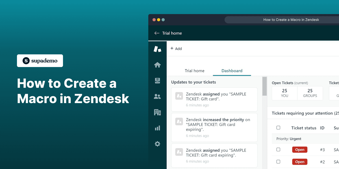Open the Views inbox icon
The height and width of the screenshot is (169, 339).
pyautogui.click(x=157, y=81)
